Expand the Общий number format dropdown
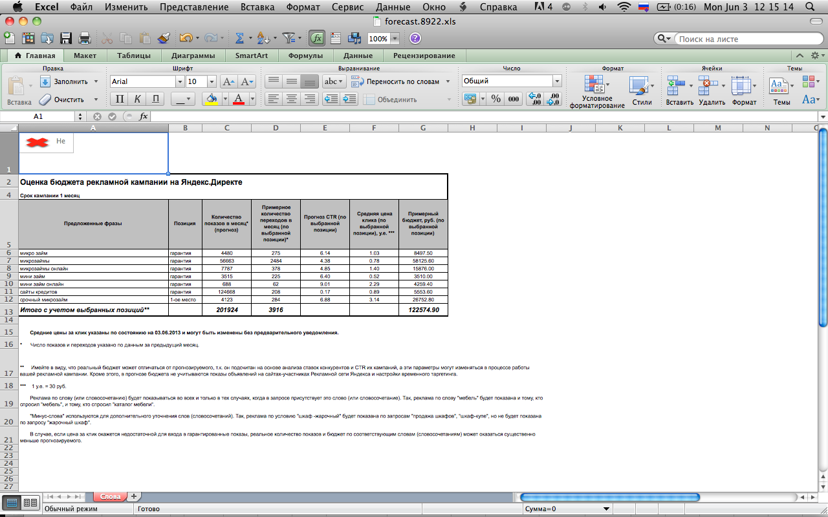 [556, 81]
